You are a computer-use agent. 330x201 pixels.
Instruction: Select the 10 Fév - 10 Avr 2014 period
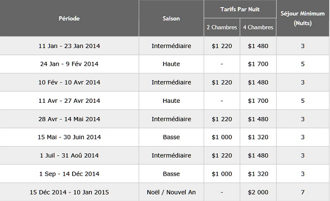tap(69, 82)
